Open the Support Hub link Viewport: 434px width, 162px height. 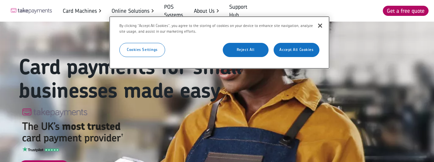coord(238,11)
